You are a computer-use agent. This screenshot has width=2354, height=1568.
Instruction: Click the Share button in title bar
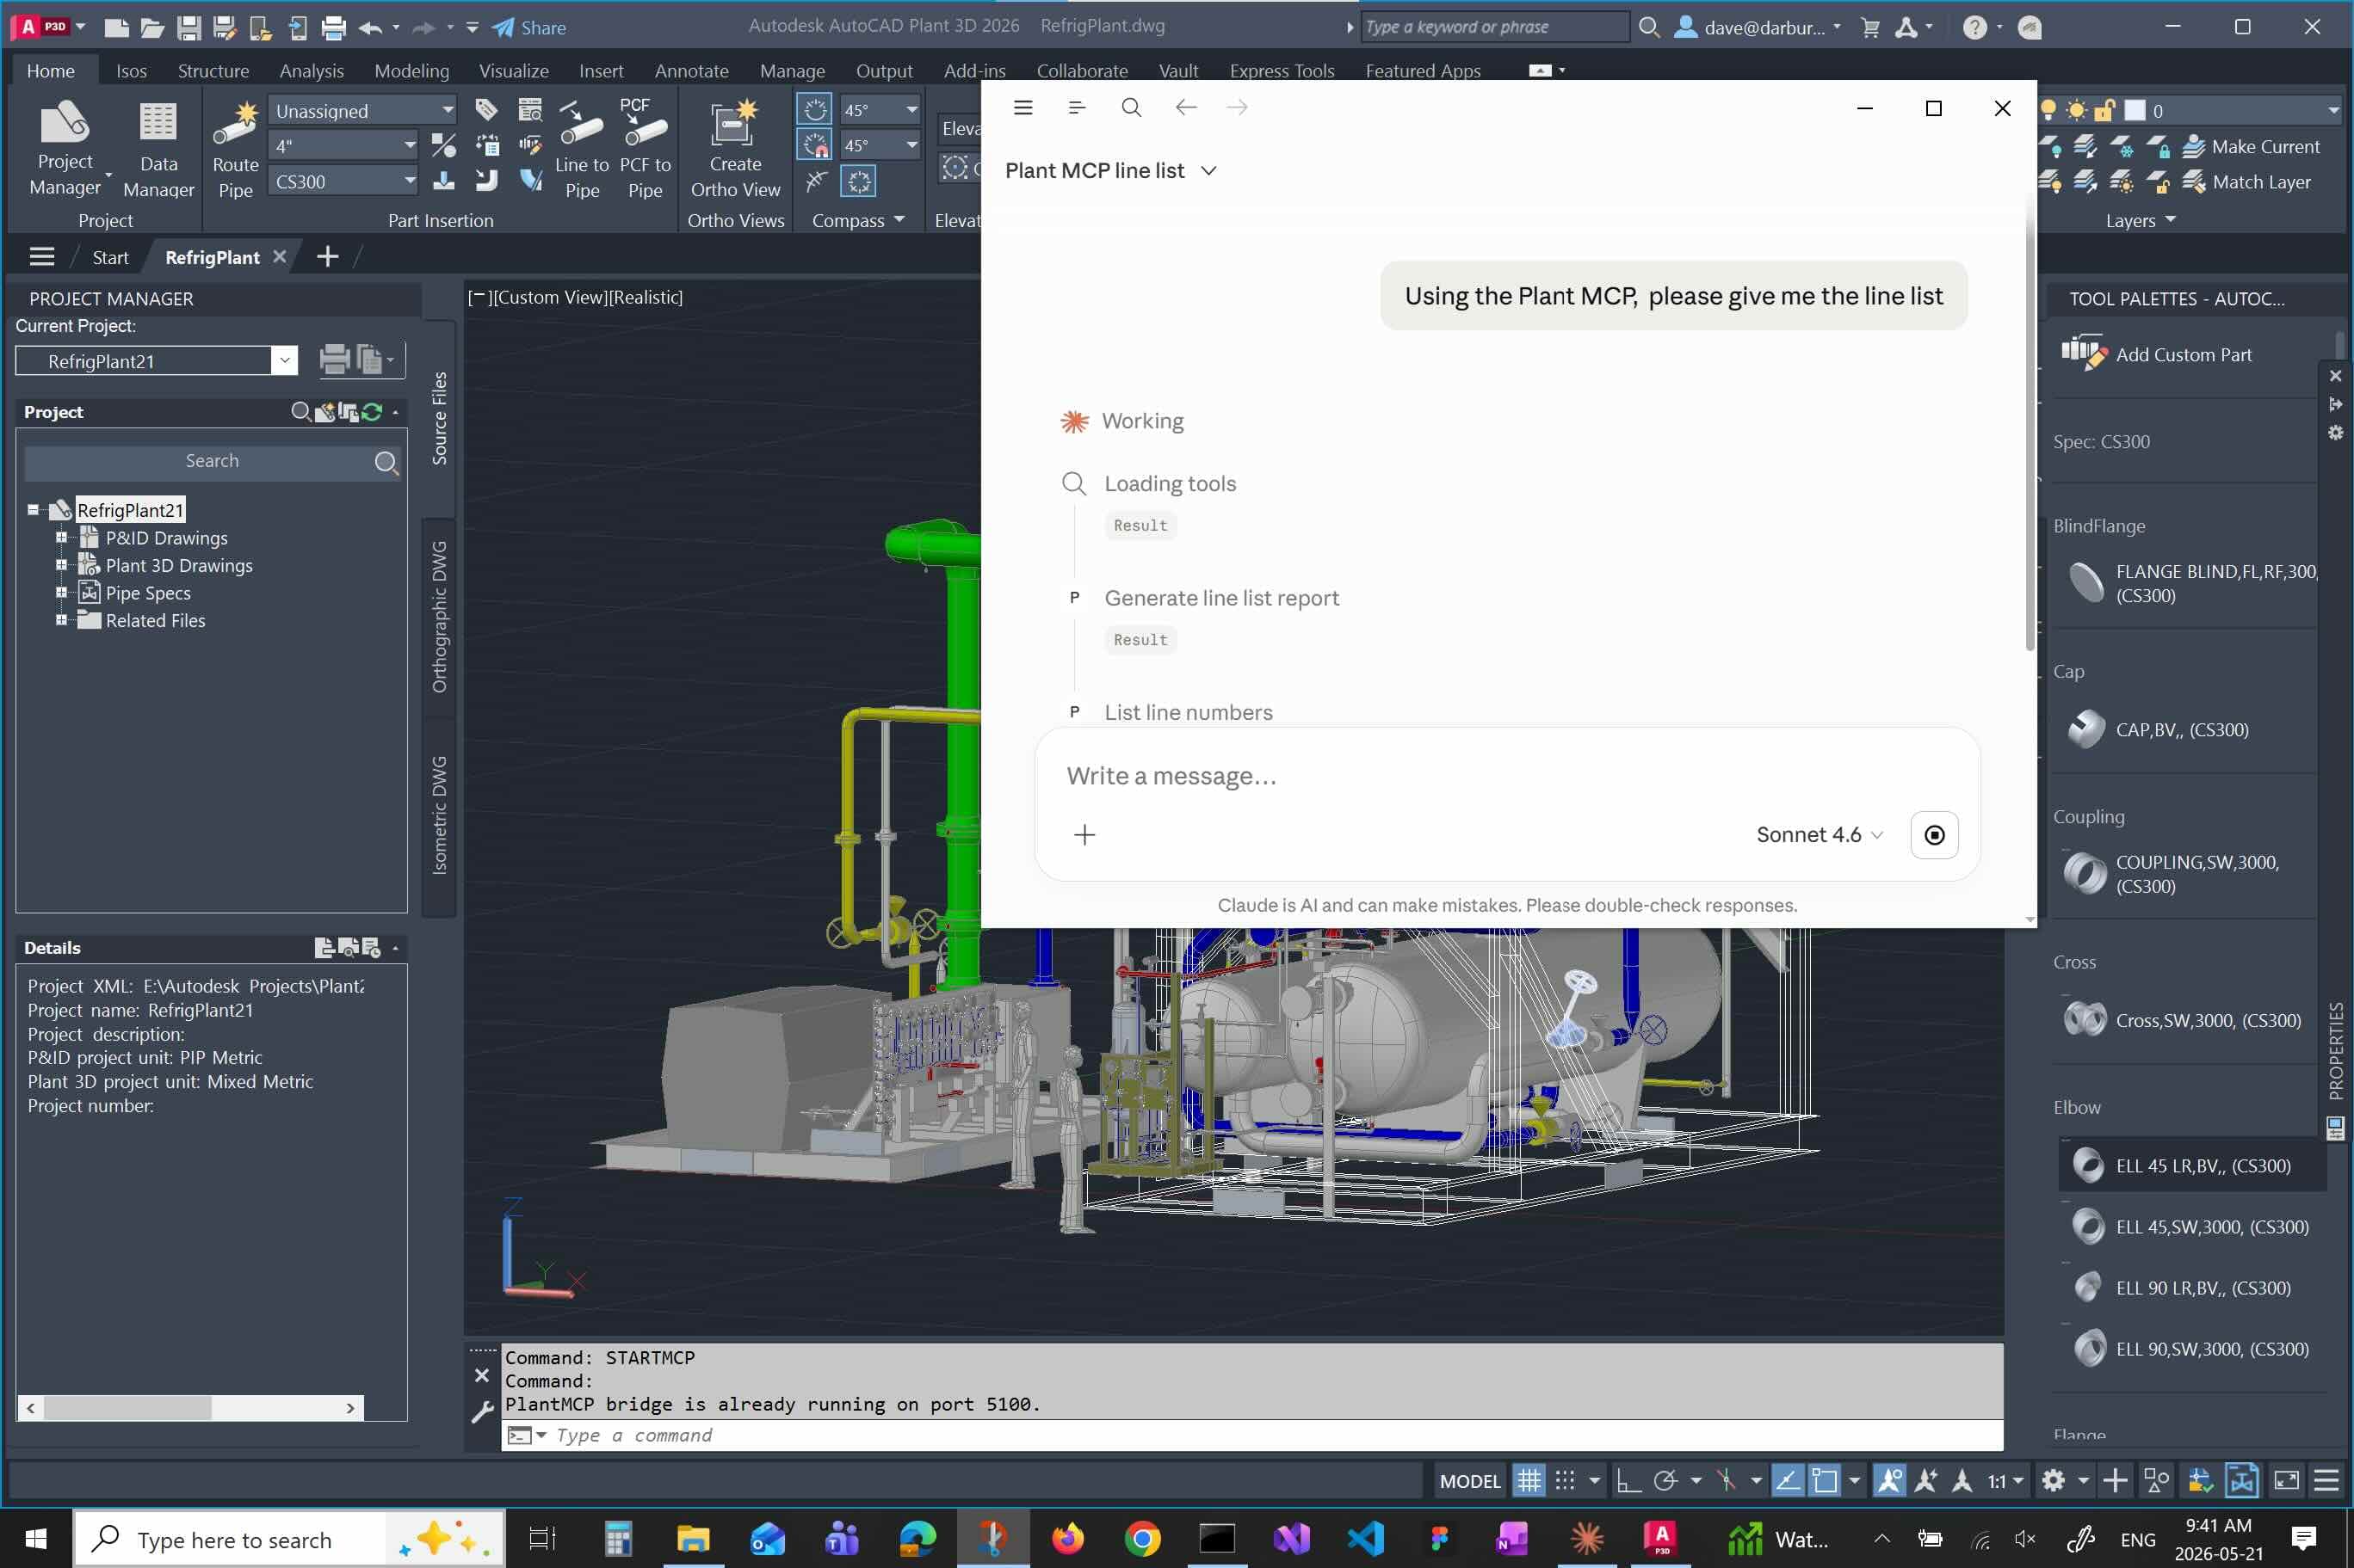click(529, 27)
